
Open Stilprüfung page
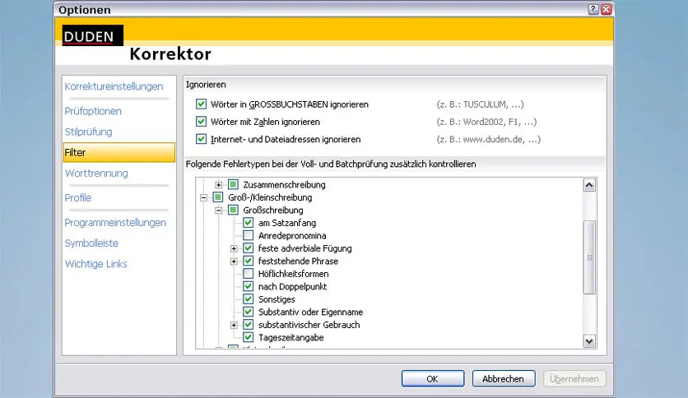pyautogui.click(x=88, y=132)
